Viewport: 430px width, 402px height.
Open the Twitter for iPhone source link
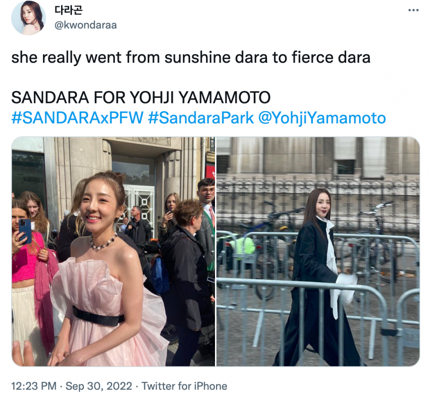click(x=184, y=386)
